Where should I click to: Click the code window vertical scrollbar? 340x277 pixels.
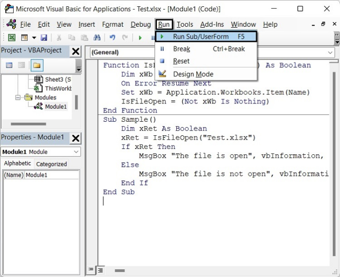point(334,164)
